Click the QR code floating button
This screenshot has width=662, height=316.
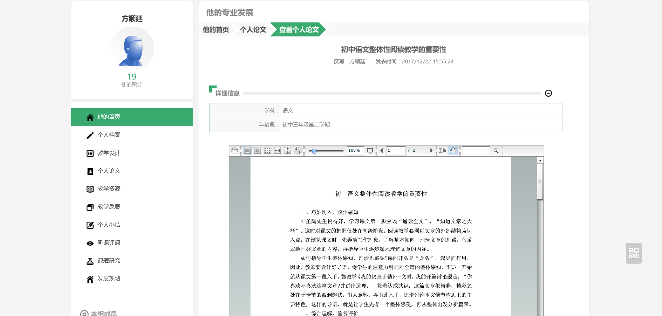coord(634,253)
